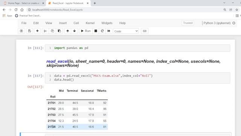
Task: Share this page icon in address bar
Action: coord(231,10)
